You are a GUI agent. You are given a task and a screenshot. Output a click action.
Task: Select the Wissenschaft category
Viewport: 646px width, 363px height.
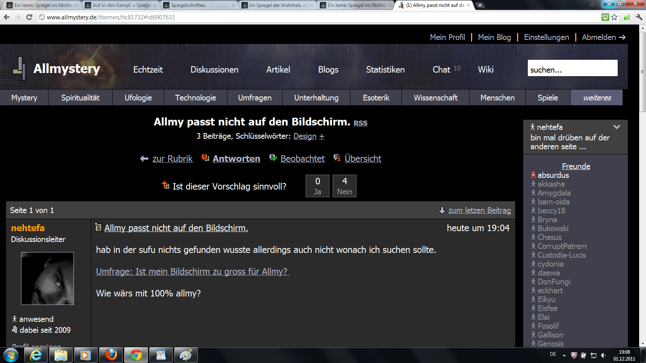click(435, 98)
